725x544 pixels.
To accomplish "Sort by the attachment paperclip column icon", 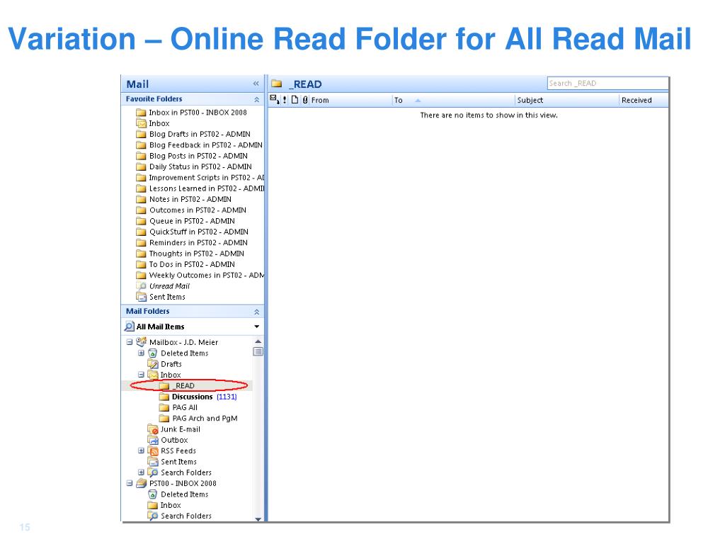I will (x=305, y=99).
